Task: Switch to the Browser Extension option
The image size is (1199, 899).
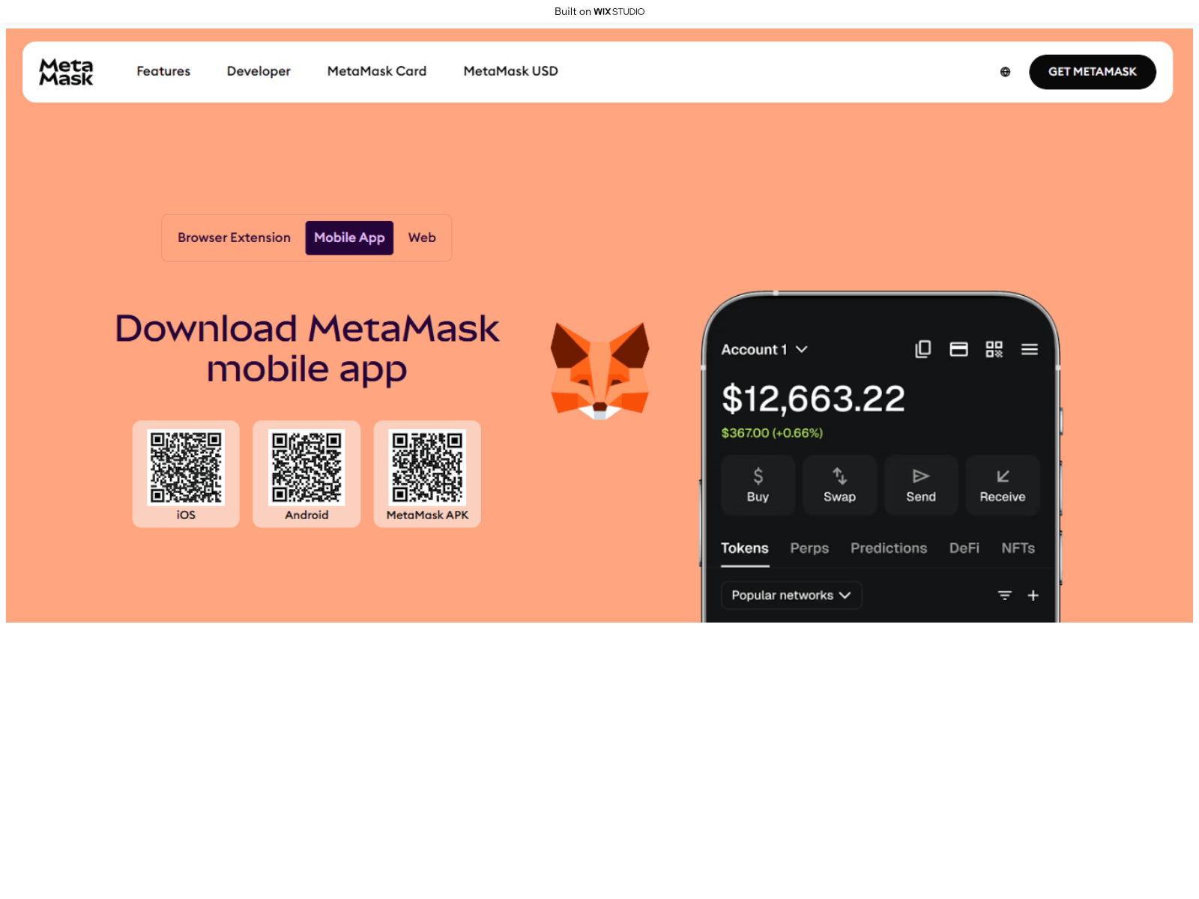Action: (234, 237)
